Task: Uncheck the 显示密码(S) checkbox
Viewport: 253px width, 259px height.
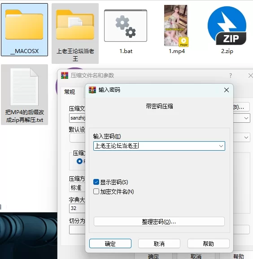Action: tap(96, 182)
